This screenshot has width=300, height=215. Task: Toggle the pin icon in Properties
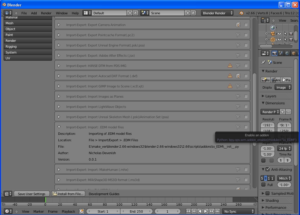(x=263, y=62)
